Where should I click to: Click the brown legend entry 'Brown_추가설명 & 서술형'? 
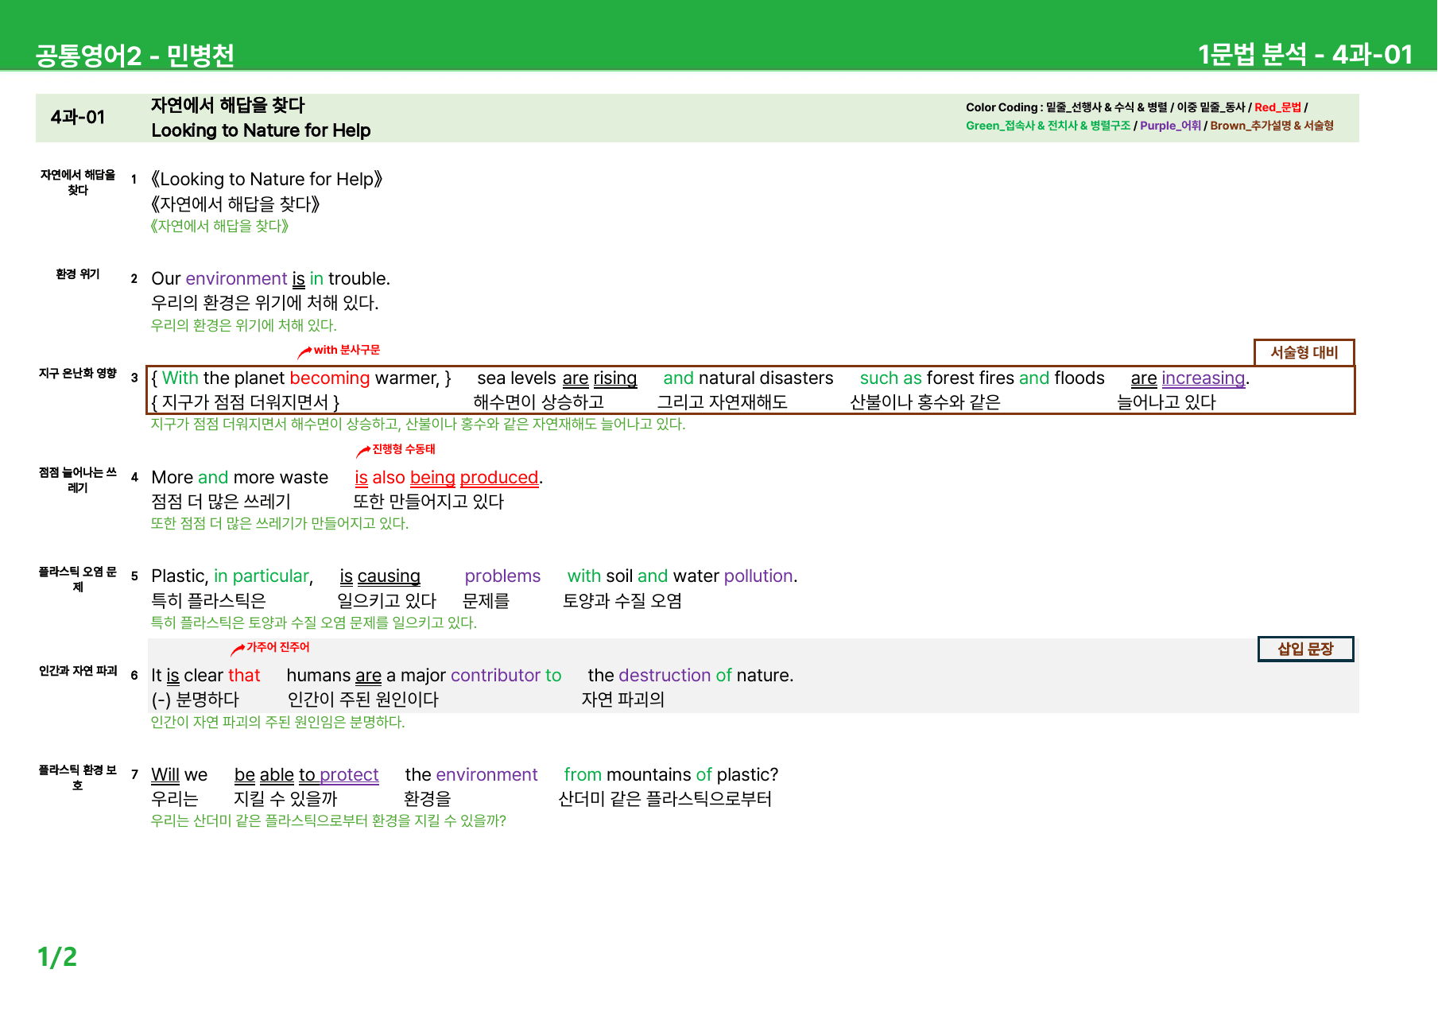[1272, 126]
